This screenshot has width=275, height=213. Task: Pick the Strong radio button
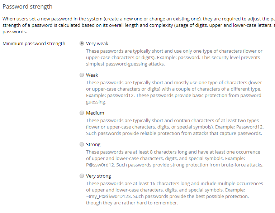(82, 145)
